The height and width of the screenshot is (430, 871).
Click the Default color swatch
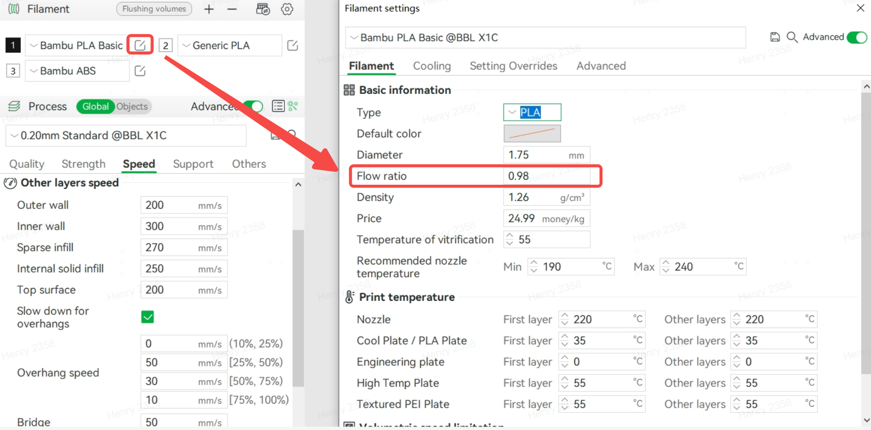click(532, 133)
